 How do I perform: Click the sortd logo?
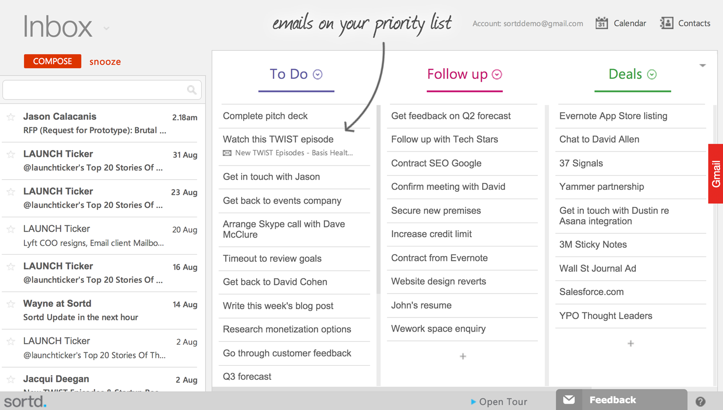pyautogui.click(x=25, y=401)
